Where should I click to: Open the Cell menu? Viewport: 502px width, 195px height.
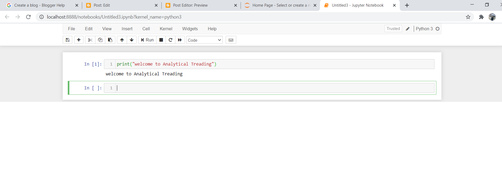(146, 29)
